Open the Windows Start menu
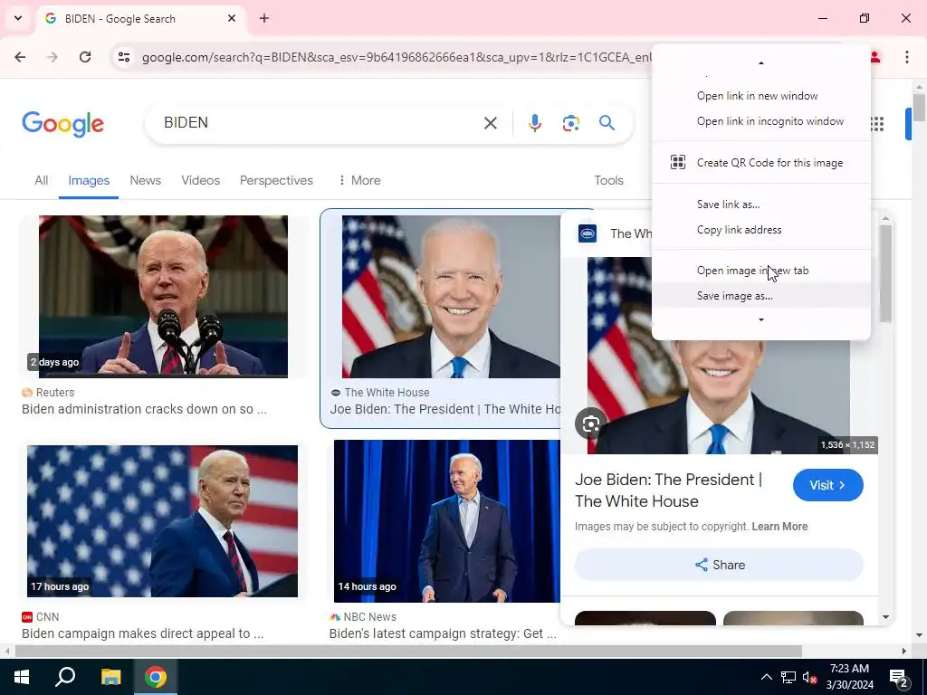Viewport: 927px width, 695px height. (22, 677)
